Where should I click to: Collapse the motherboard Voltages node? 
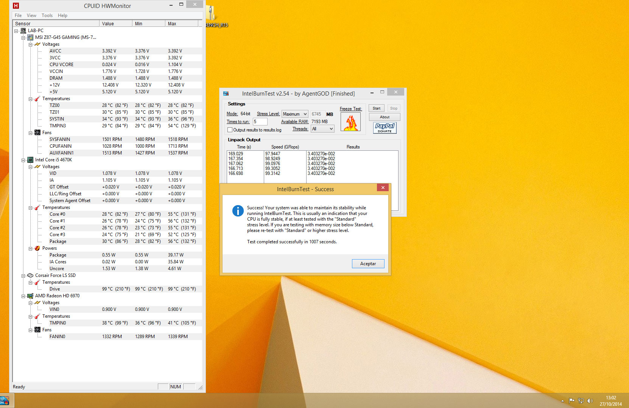point(30,45)
